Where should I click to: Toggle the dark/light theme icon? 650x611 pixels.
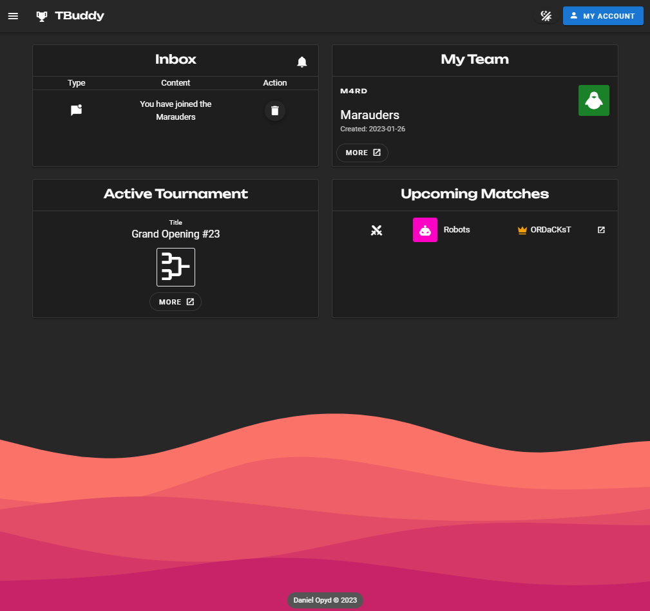coord(546,16)
